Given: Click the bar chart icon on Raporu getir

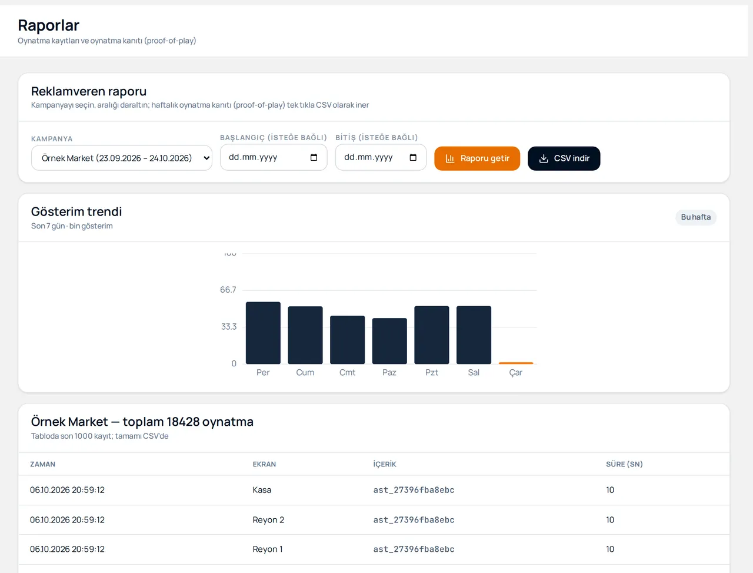Looking at the screenshot, I should coord(450,158).
